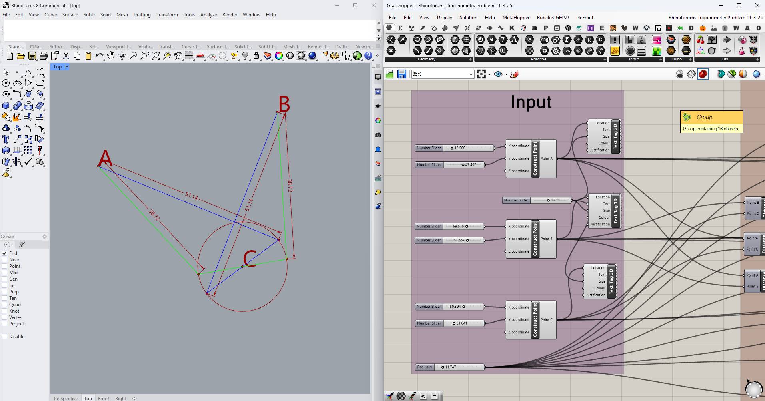Open a Grasshopper file with the folder icon
The height and width of the screenshot is (401, 765).
coord(390,74)
